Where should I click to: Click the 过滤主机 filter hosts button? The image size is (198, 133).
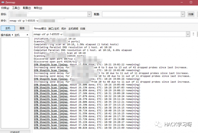click(x=15, y=132)
